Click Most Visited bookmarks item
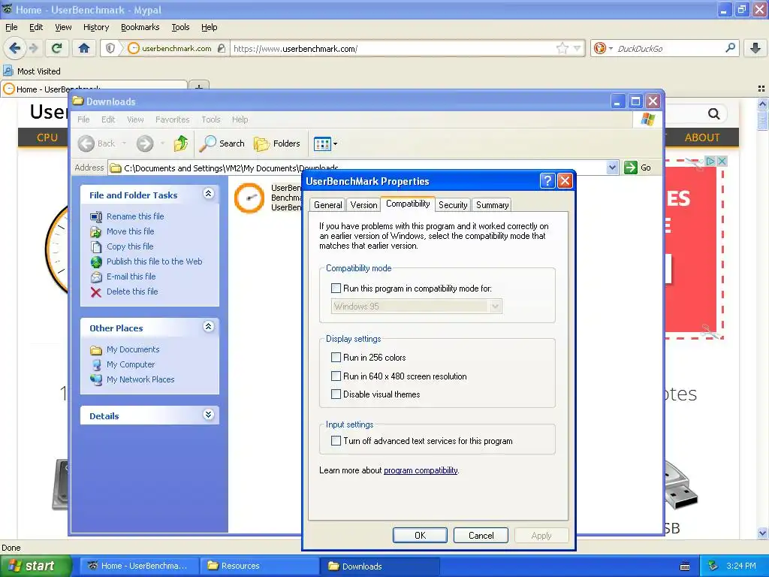Image resolution: width=769 pixels, height=577 pixels. (x=32, y=71)
